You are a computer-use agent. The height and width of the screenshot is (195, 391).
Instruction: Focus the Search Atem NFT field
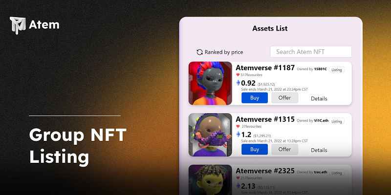(x=311, y=52)
